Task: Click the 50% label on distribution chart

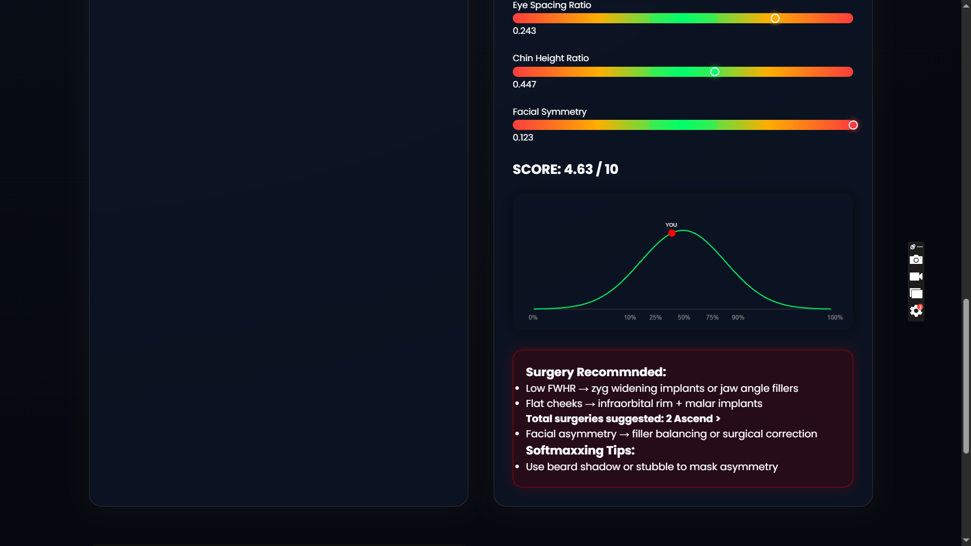Action: tap(683, 317)
